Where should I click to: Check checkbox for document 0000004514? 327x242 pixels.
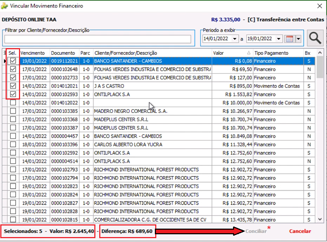pos(13,161)
